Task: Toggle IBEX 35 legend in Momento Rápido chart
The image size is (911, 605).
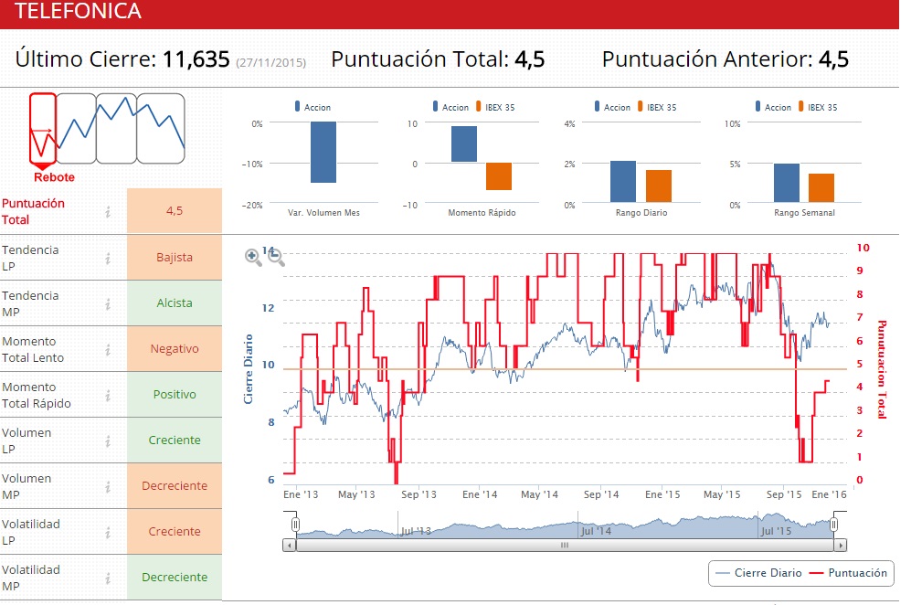Action: tap(495, 107)
